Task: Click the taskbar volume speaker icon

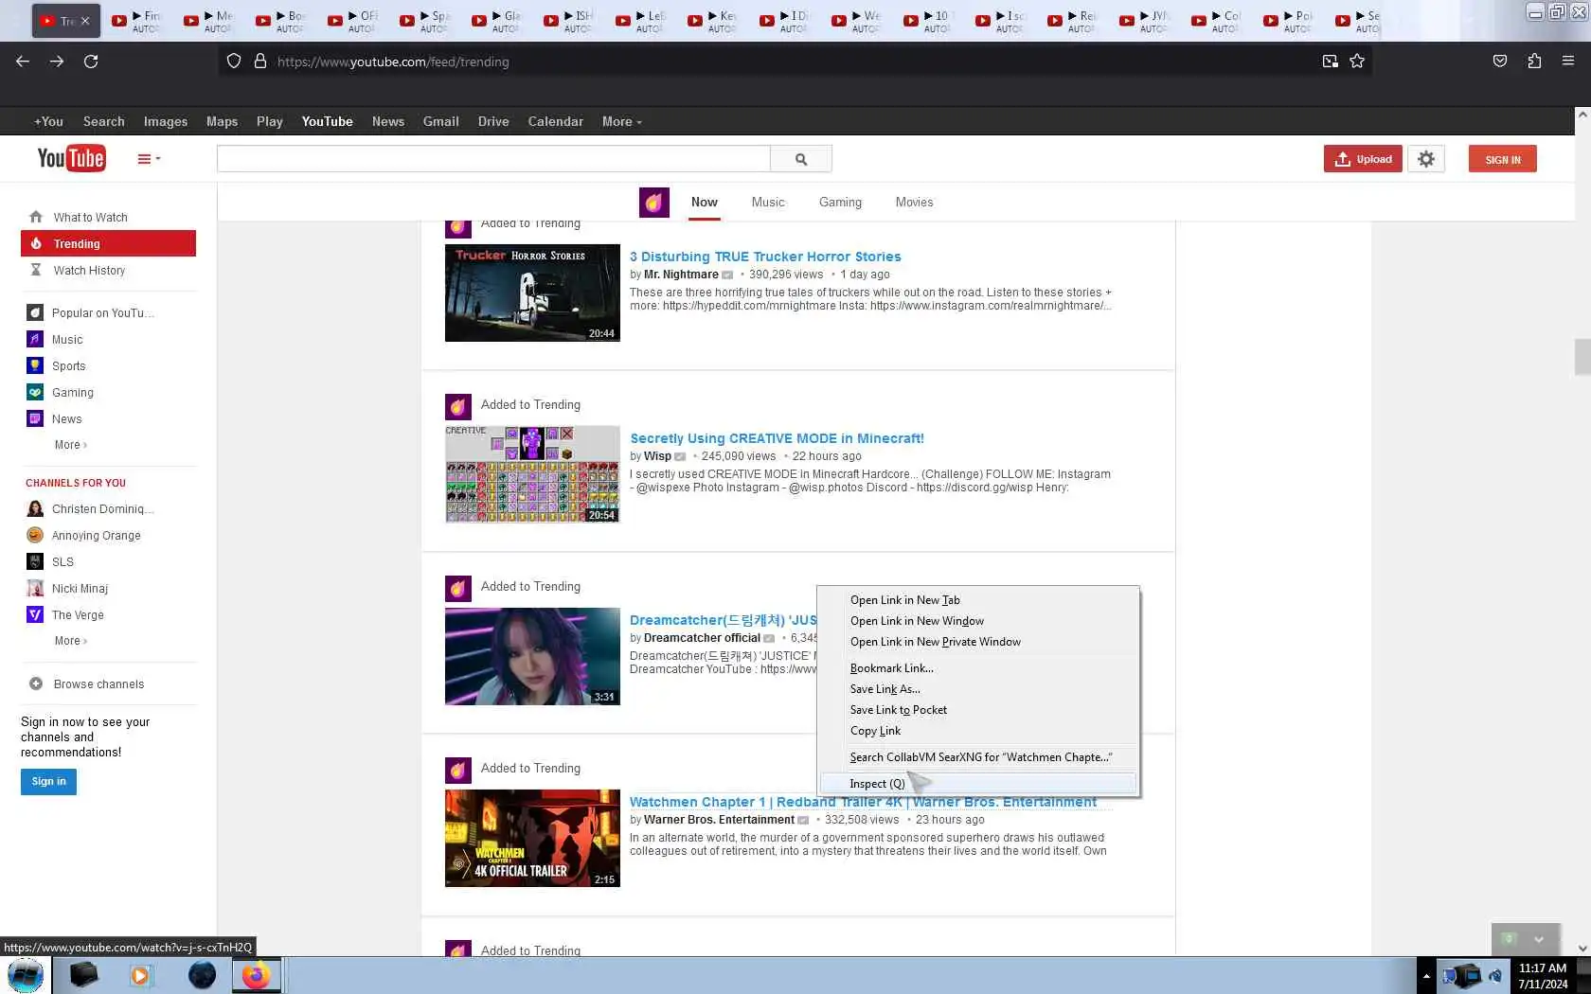Action: tap(1495, 975)
